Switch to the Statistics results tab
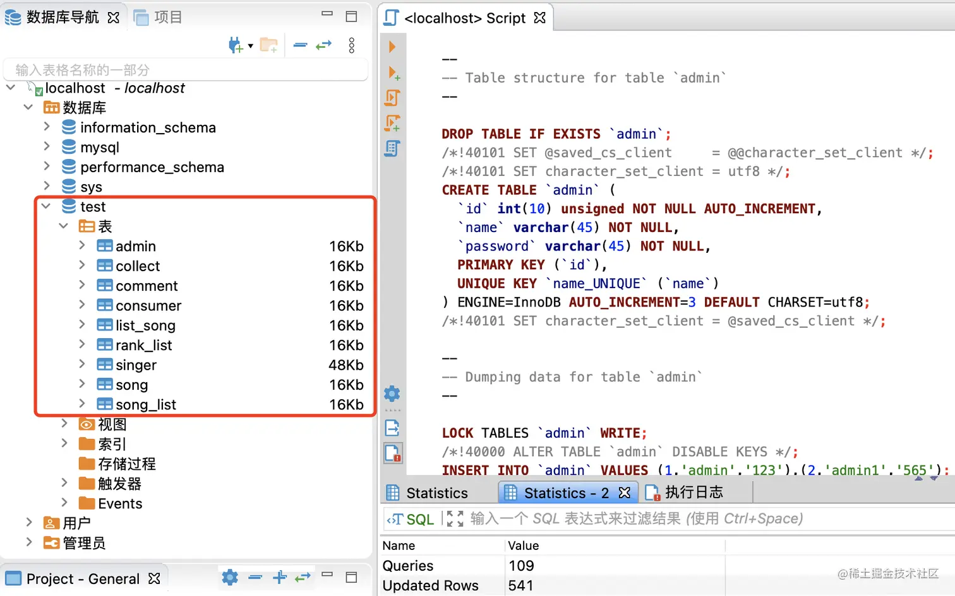The height and width of the screenshot is (596, 955). coord(428,493)
